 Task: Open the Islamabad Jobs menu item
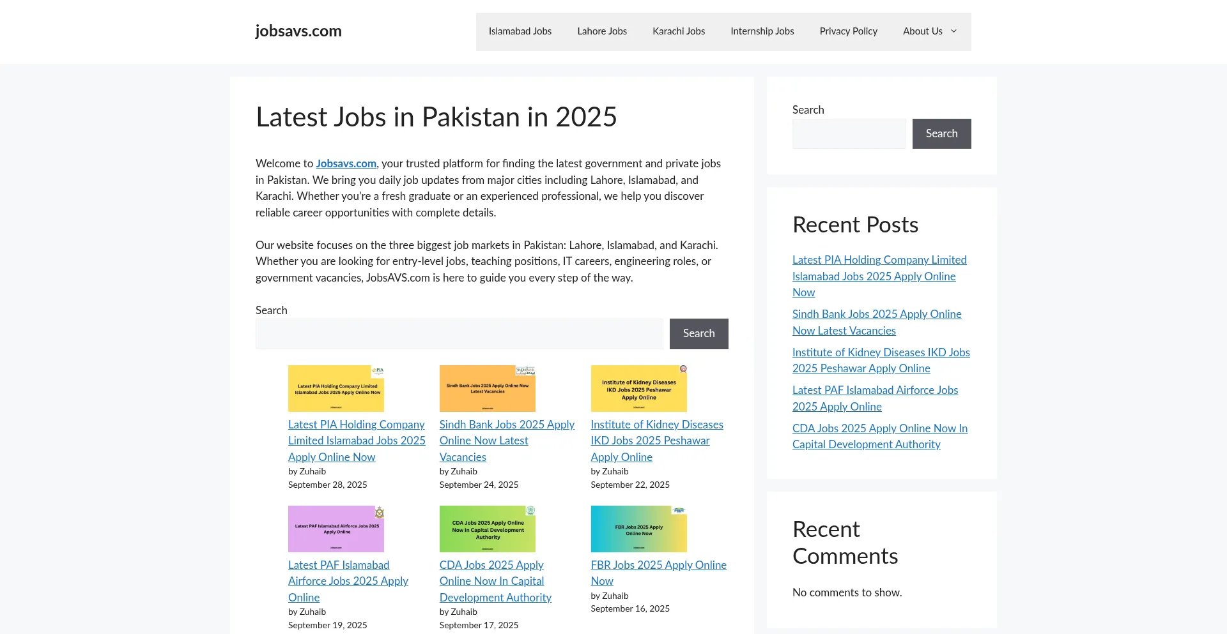[x=520, y=31]
